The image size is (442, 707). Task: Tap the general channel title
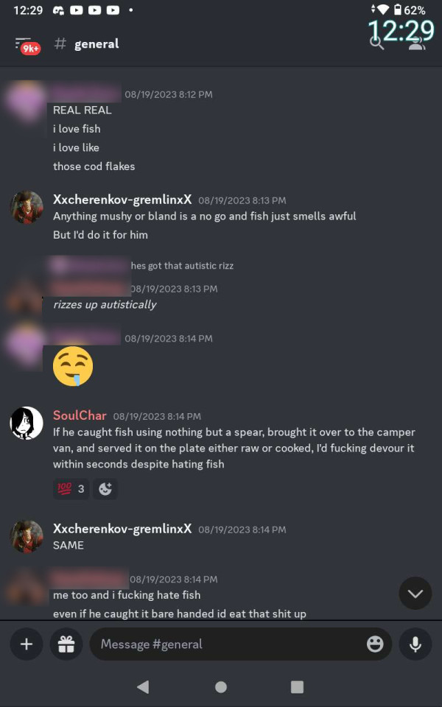(x=97, y=43)
